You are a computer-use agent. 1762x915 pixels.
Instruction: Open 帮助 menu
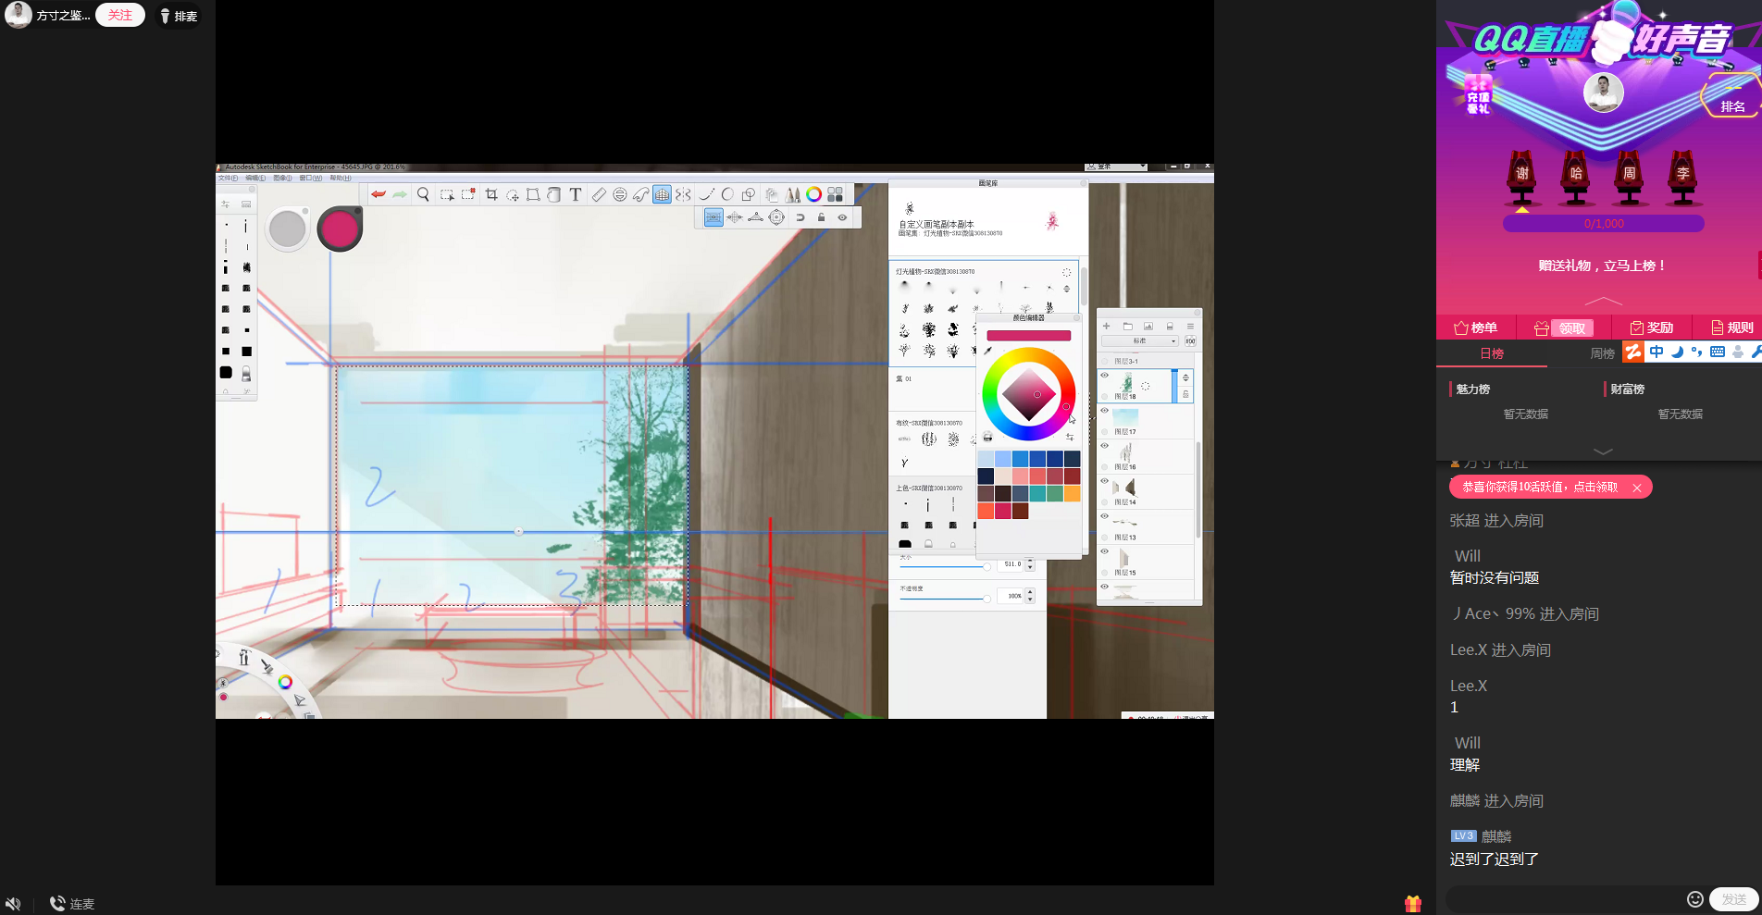[341, 178]
